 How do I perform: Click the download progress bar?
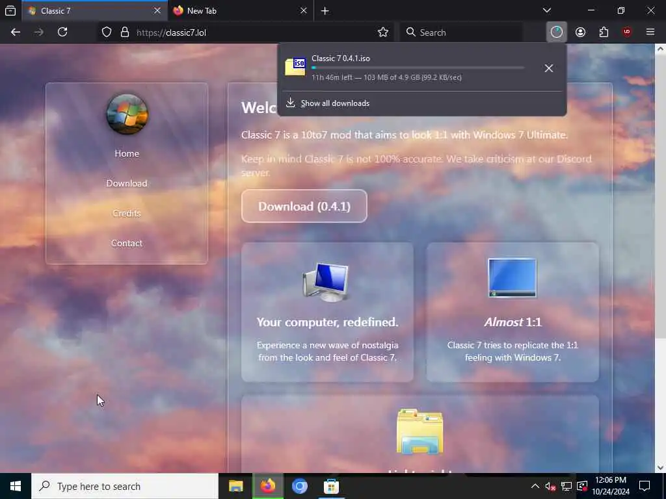(x=418, y=68)
